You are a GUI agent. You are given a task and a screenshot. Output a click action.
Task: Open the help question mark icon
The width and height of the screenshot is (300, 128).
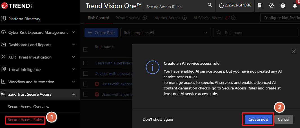coord(283,6)
